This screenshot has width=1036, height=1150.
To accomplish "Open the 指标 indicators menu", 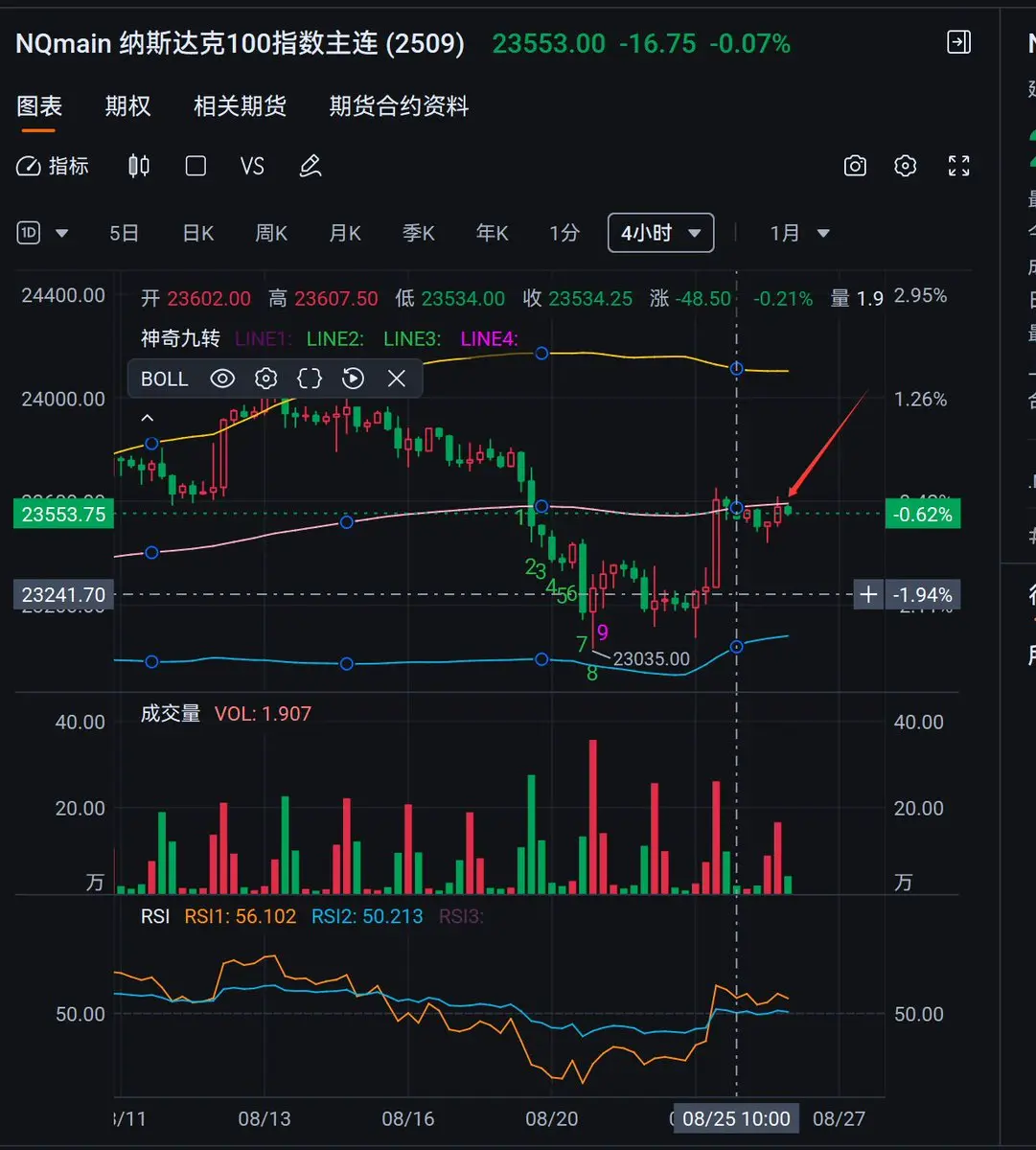I will [x=54, y=166].
